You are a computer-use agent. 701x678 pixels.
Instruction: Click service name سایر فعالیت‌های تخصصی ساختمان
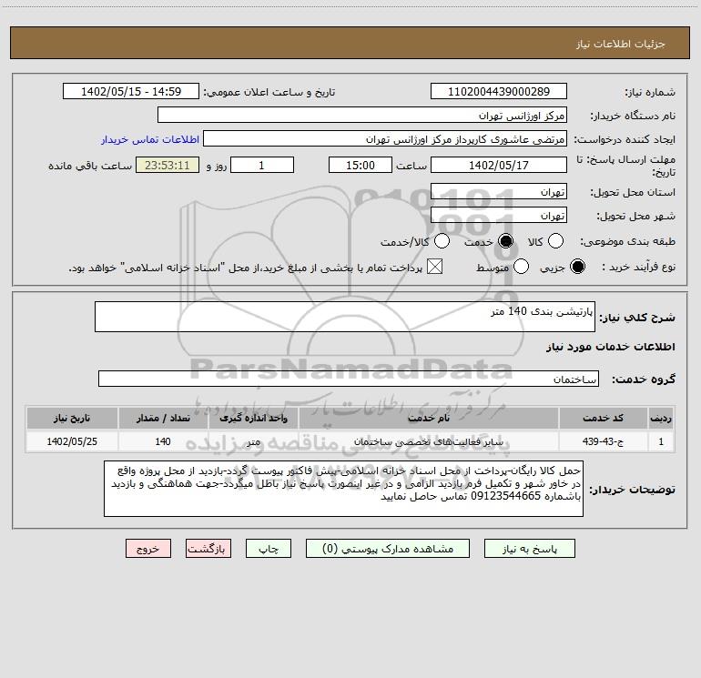click(x=429, y=441)
